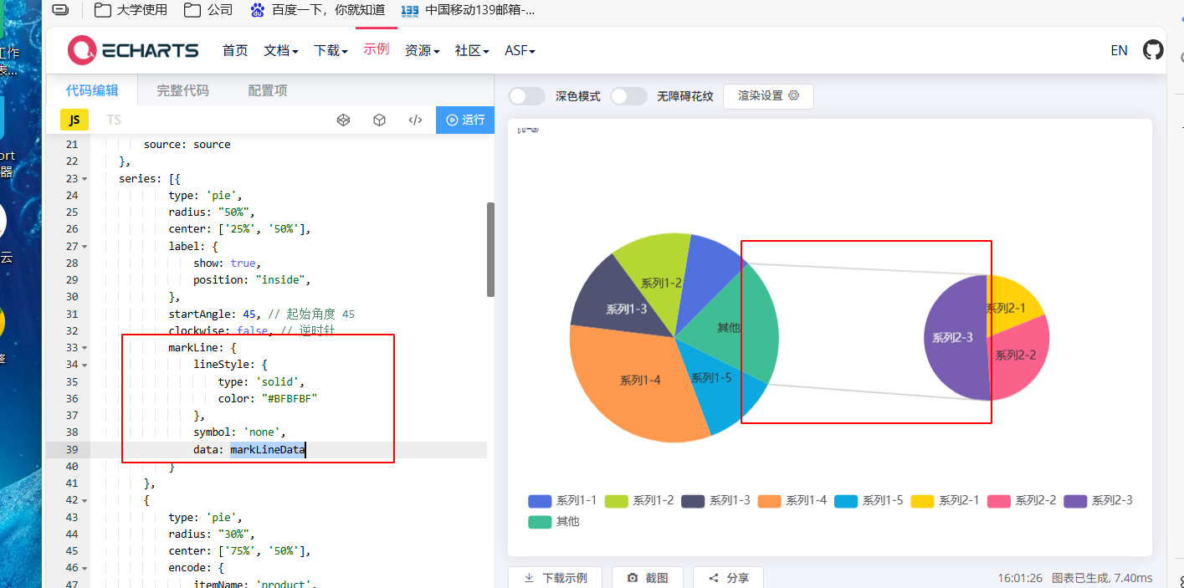
Task: Switch to the 配置项 tab
Action: (268, 90)
